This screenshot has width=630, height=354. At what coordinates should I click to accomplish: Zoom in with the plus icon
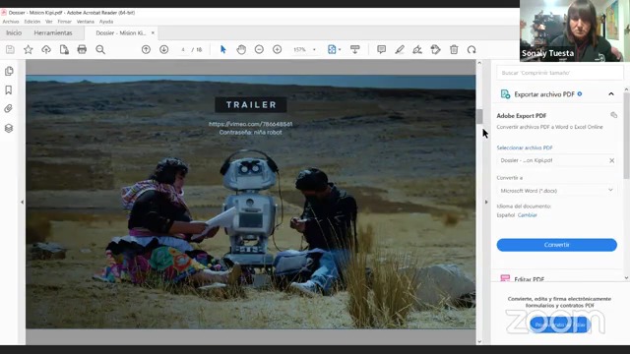(x=278, y=49)
